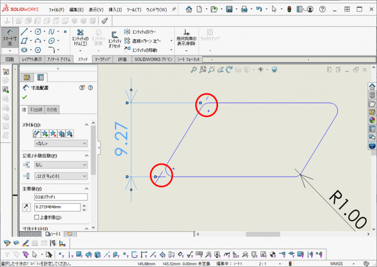
Task: Open the 表示(V) menu
Action: (x=96, y=10)
